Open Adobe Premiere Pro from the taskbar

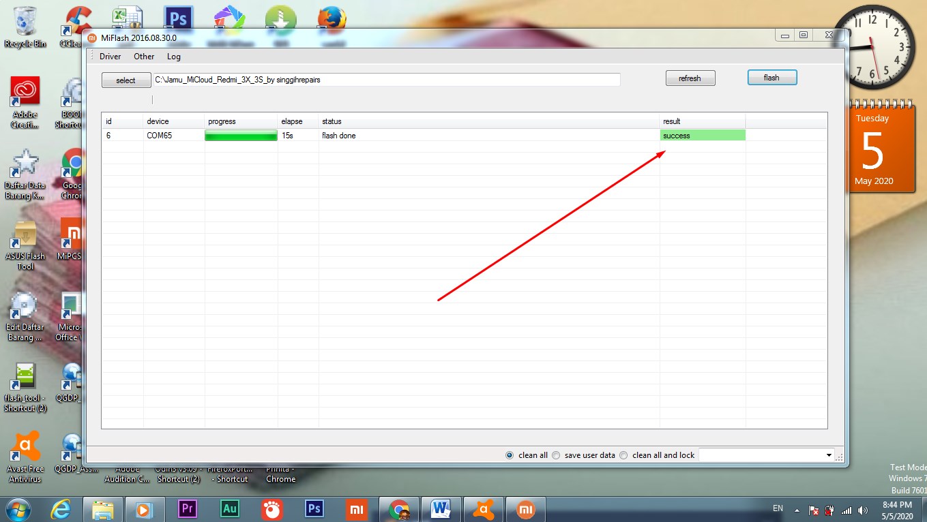(x=187, y=509)
